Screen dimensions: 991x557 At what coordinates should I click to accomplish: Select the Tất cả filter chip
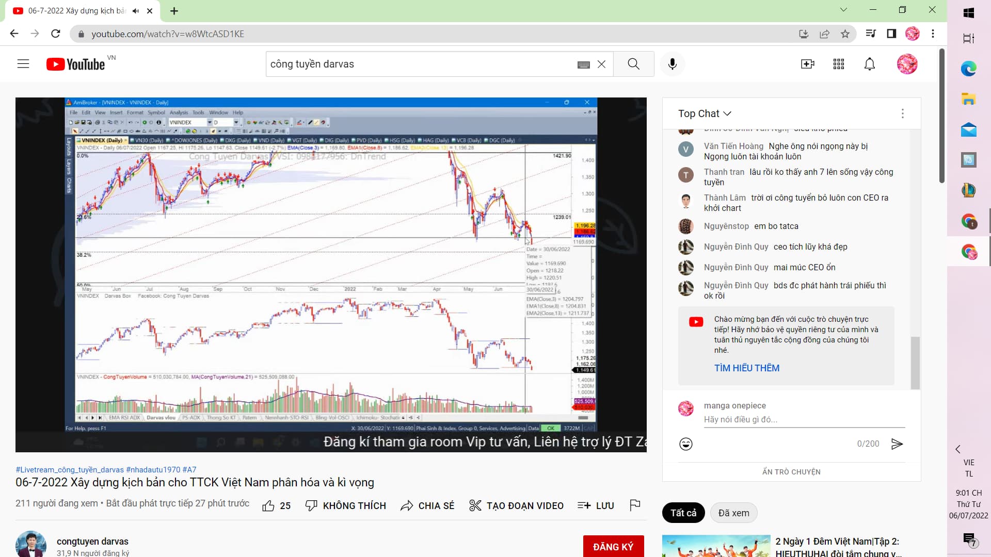click(683, 513)
